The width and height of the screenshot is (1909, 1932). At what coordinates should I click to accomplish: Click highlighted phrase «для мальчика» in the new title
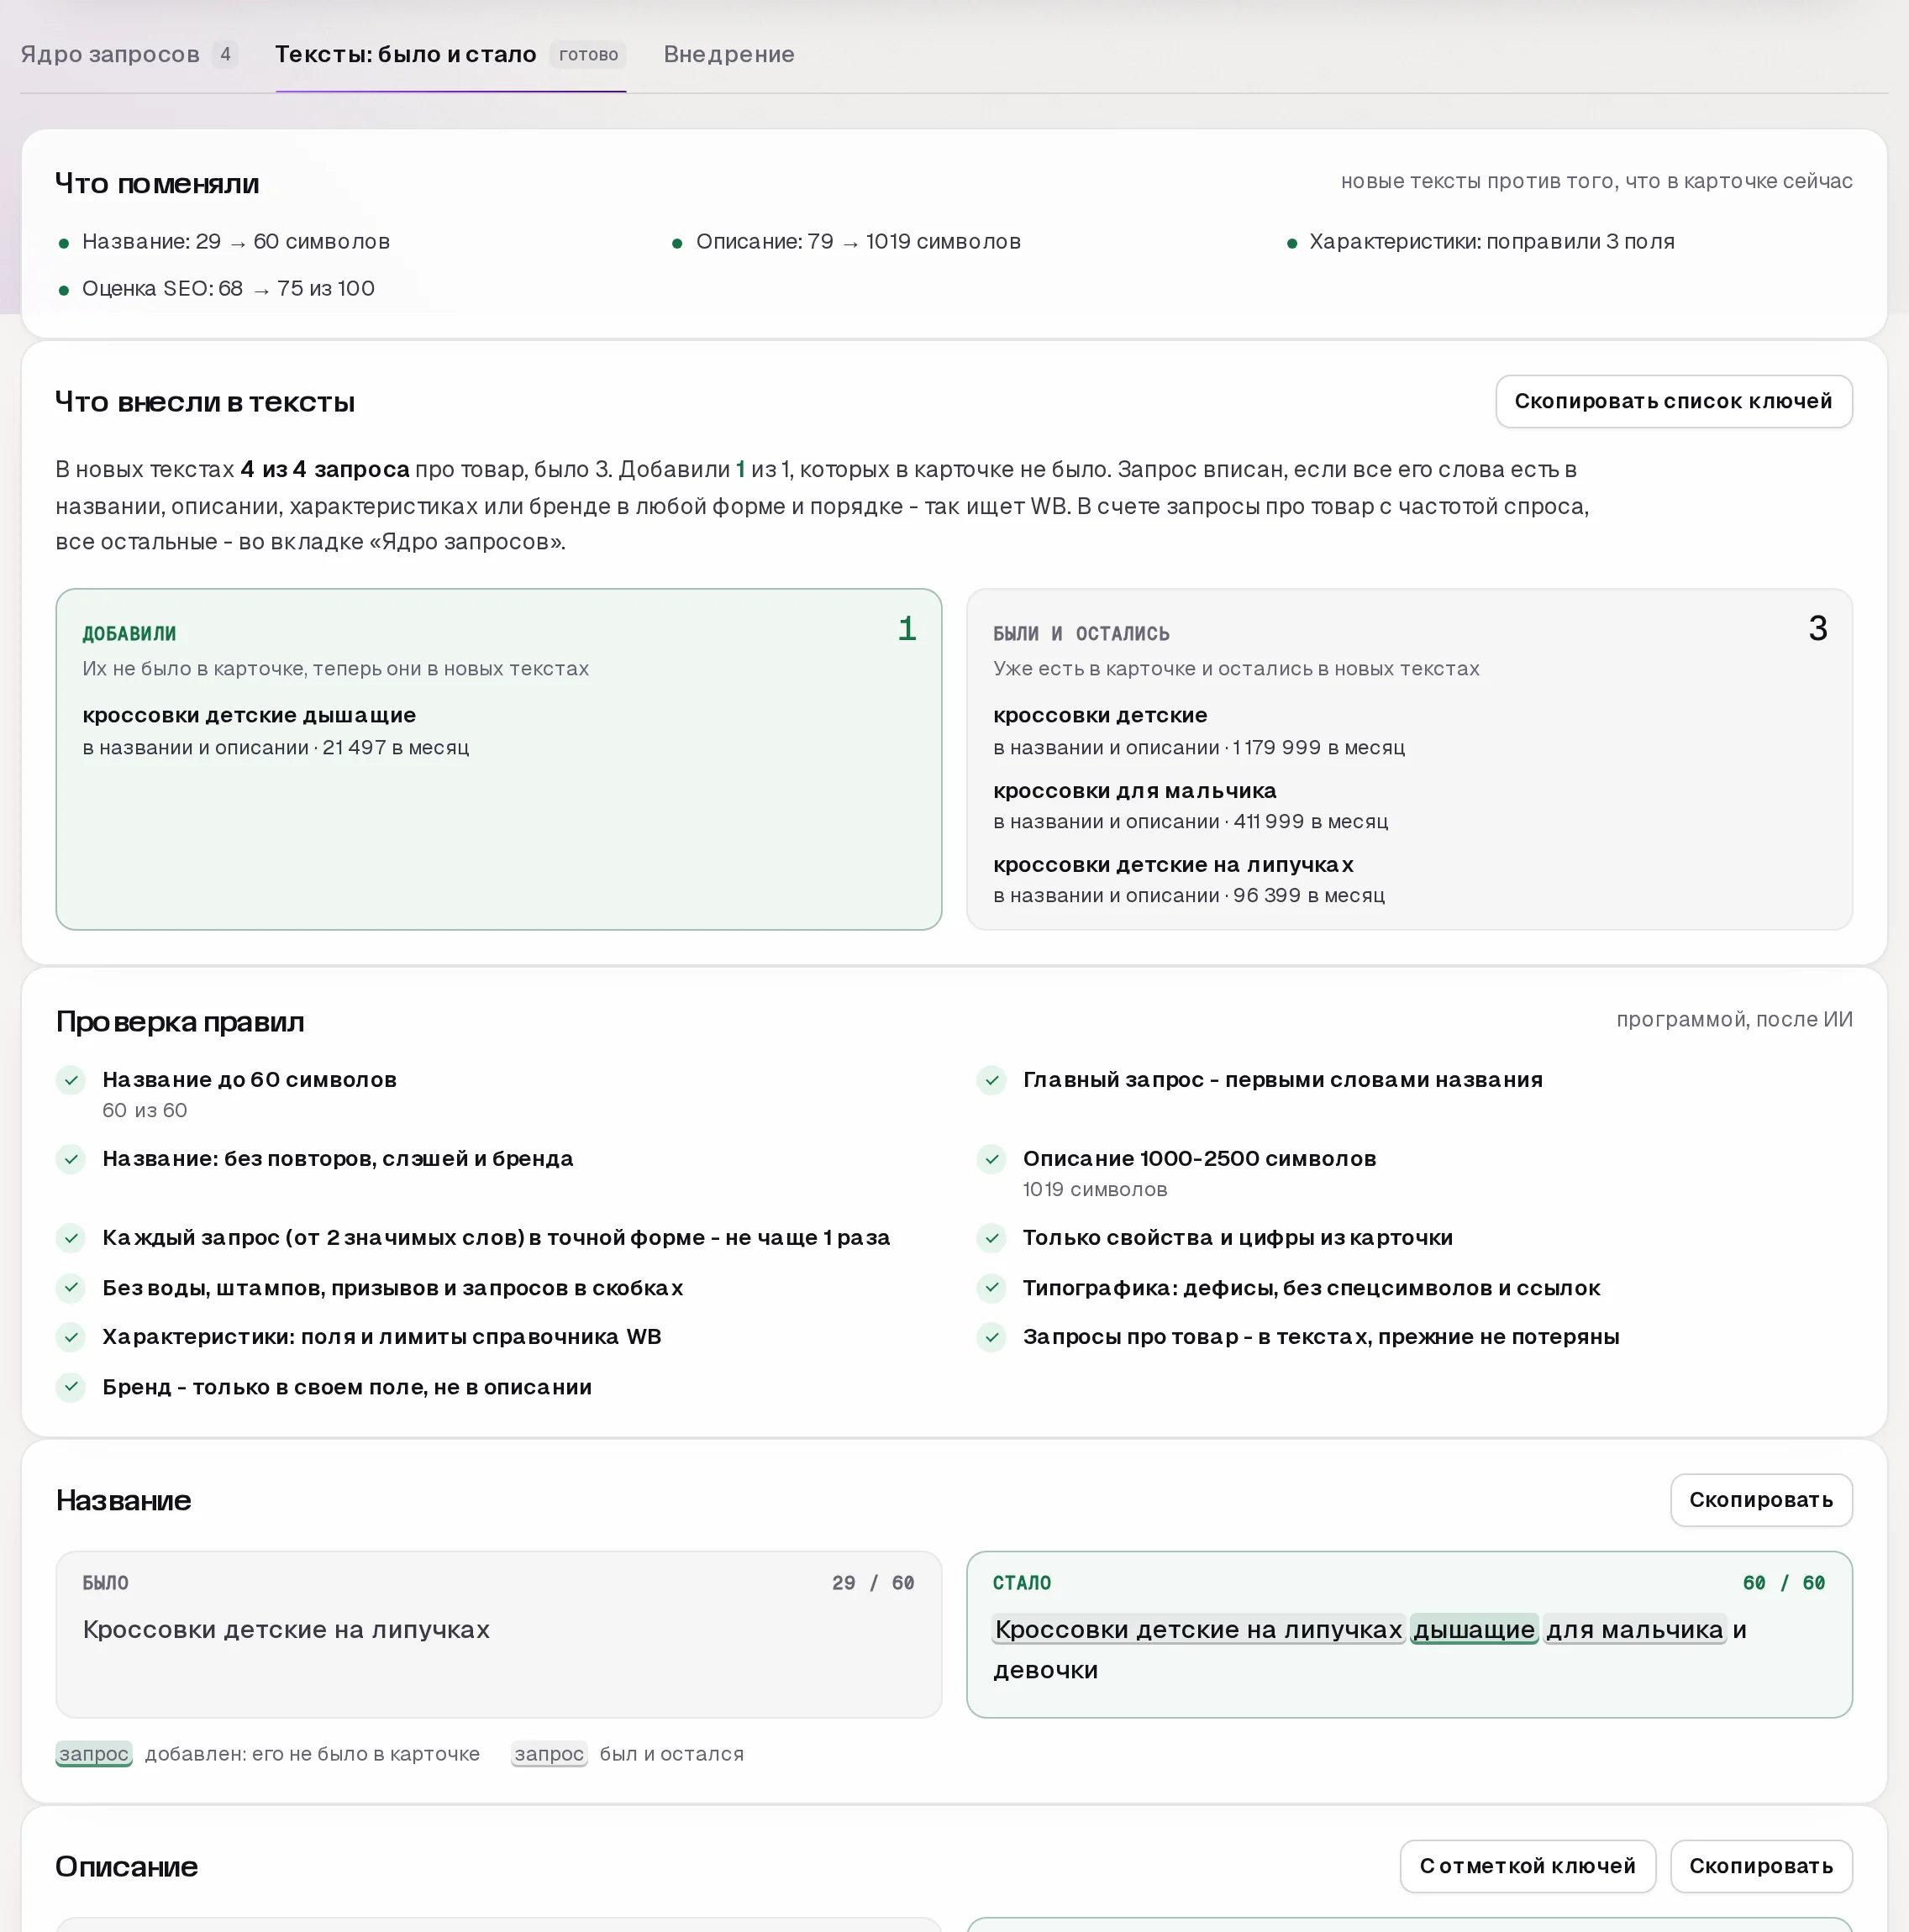[1635, 1629]
